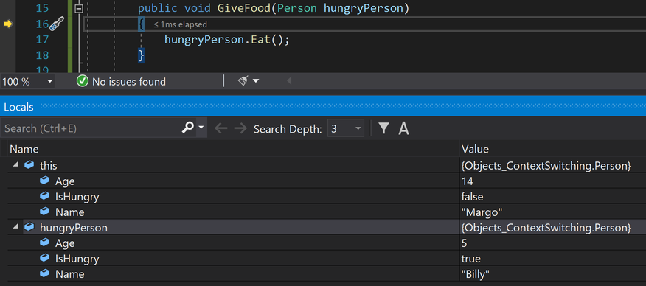Click the value "Billy"
This screenshot has width=646, height=286.
pyautogui.click(x=476, y=274)
